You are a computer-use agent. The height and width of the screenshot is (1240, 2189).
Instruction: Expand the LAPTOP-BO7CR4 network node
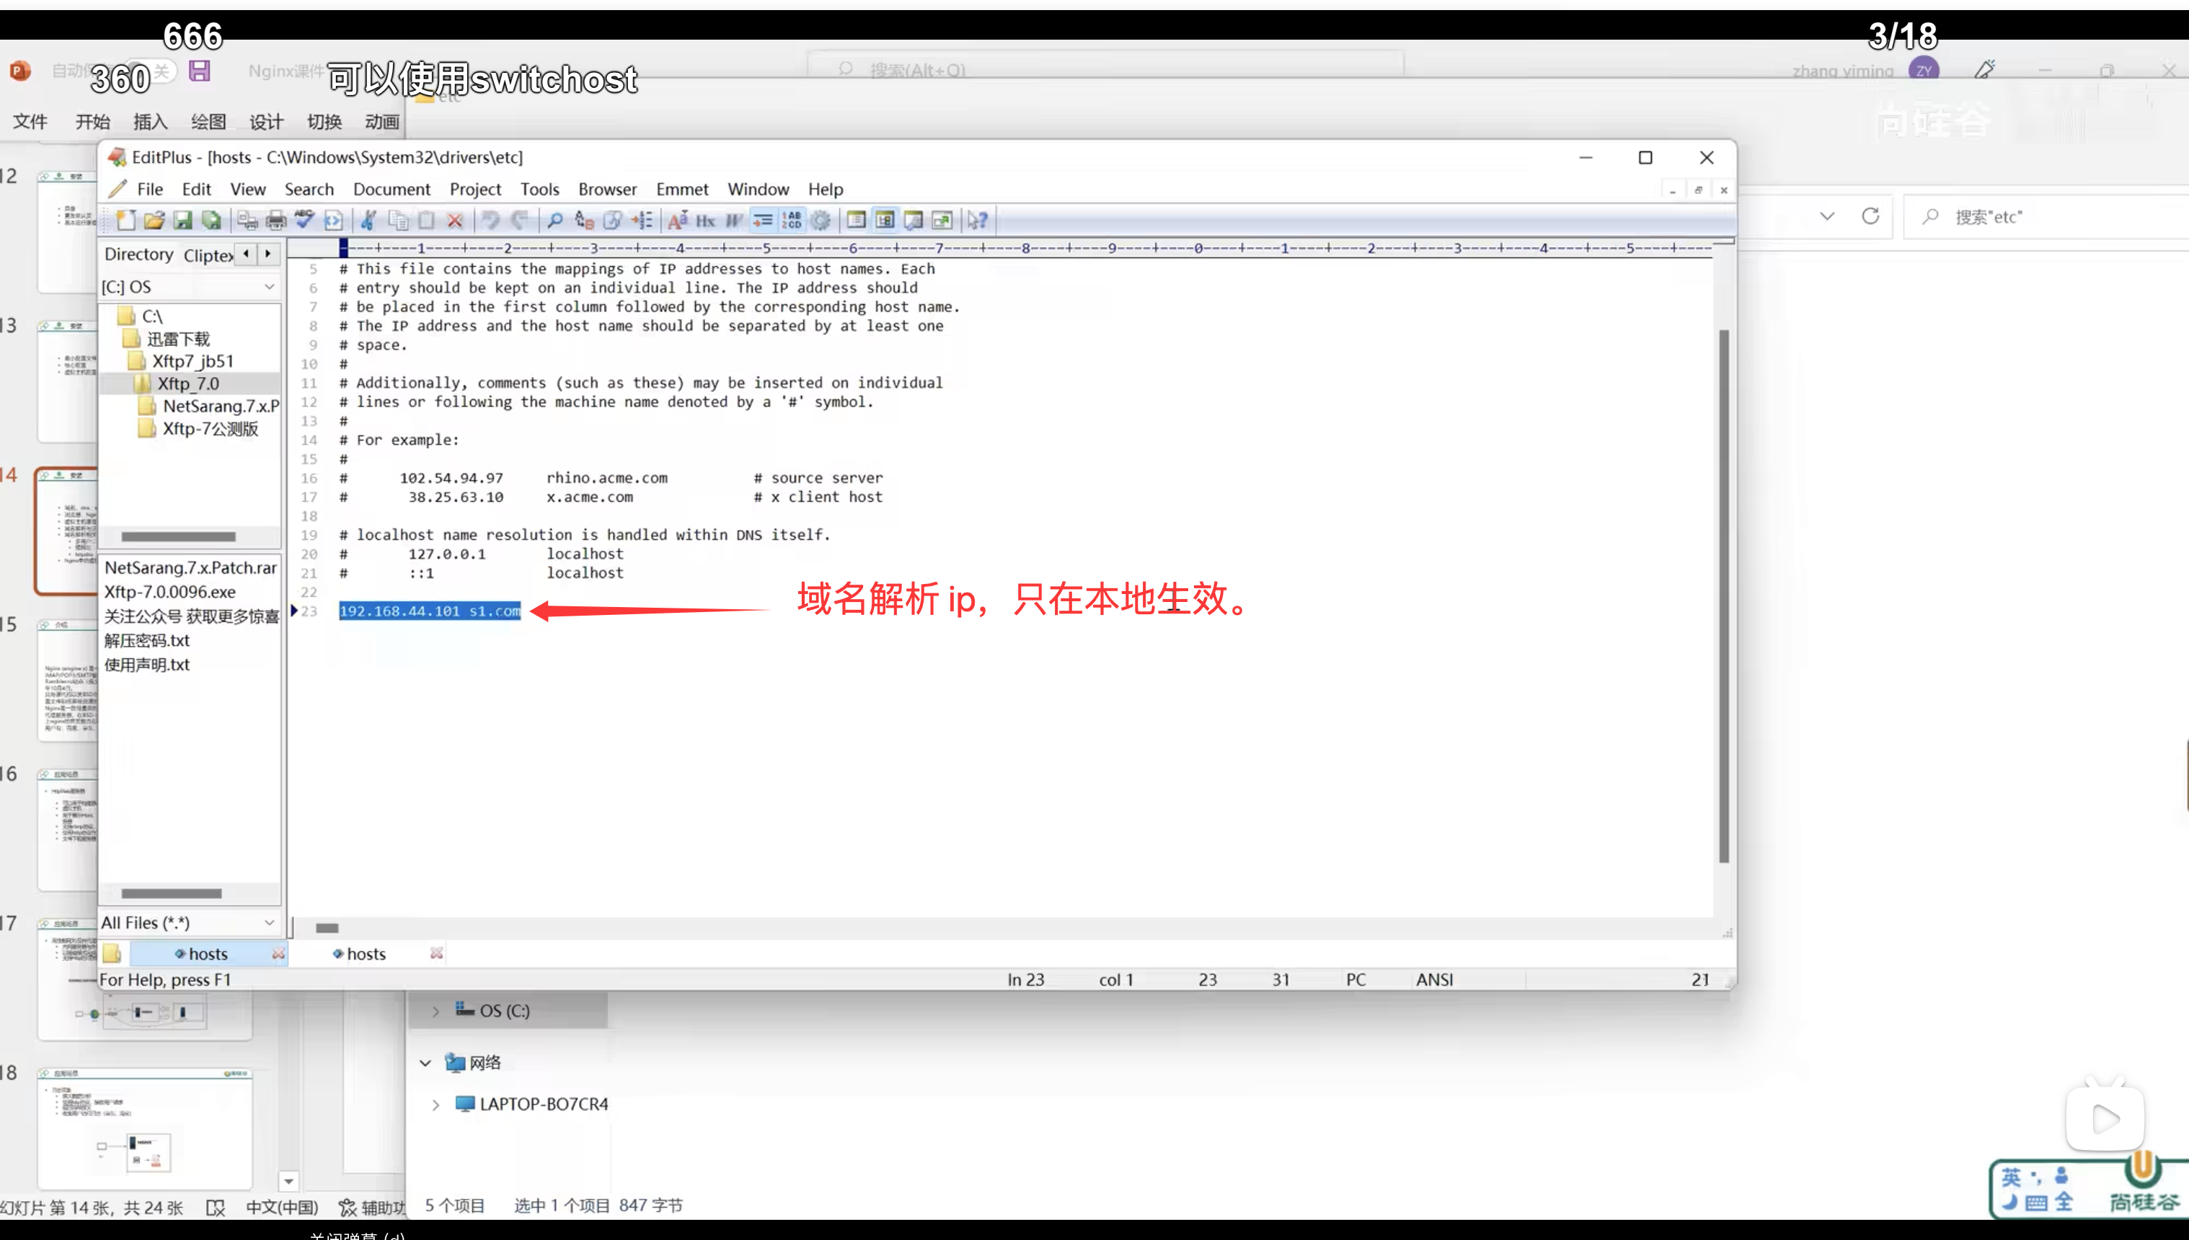(x=436, y=1104)
